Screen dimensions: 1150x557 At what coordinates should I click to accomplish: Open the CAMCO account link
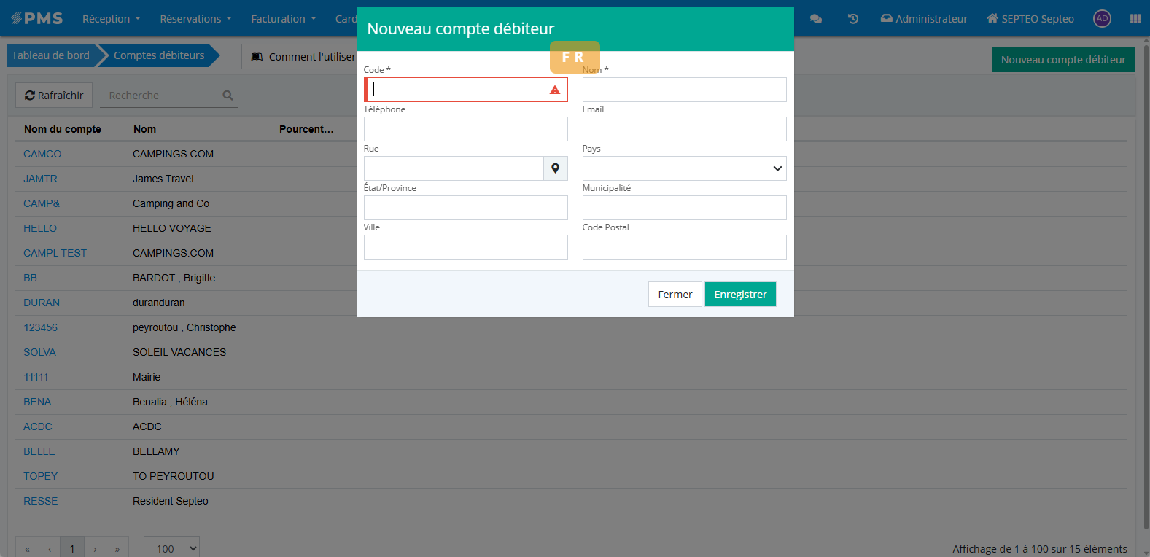point(42,154)
